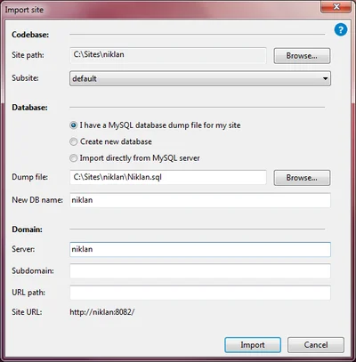Viewport: 356px width, 362px height.
Task: Choose the Create new database option
Action: click(73, 141)
